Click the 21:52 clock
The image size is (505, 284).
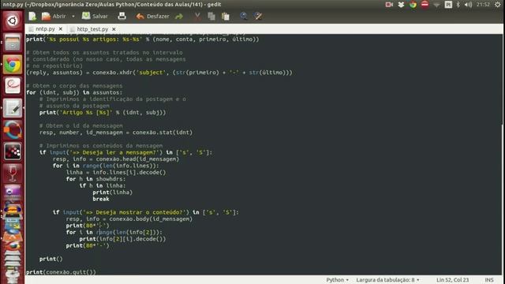[x=483, y=5]
